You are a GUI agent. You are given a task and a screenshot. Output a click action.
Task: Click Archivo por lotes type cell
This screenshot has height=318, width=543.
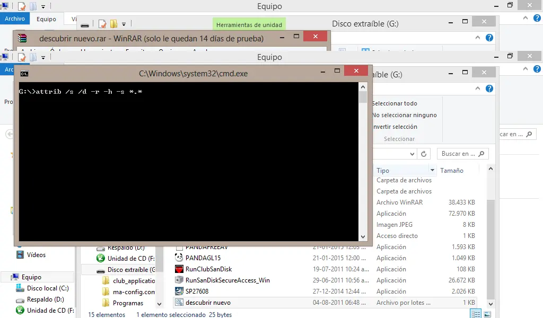404,303
